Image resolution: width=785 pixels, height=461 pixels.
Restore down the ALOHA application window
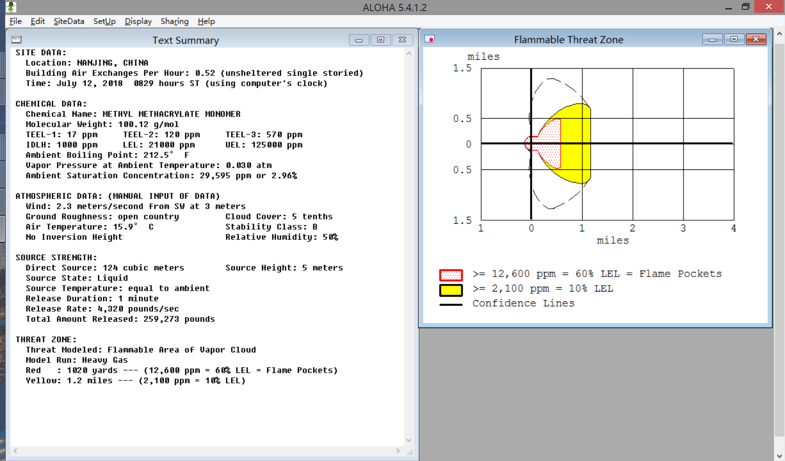click(746, 7)
